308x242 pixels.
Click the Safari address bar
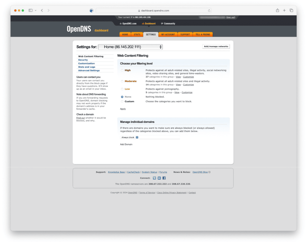tap(153, 11)
